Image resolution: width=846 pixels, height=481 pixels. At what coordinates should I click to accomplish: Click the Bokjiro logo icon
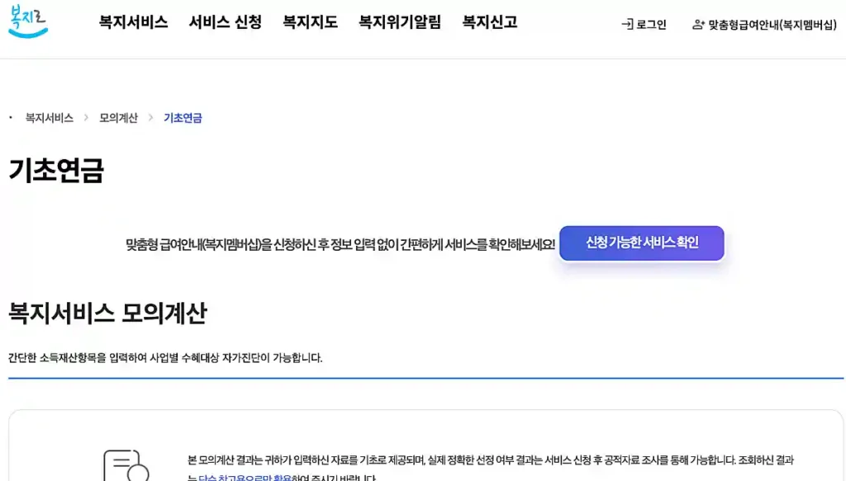tap(28, 23)
